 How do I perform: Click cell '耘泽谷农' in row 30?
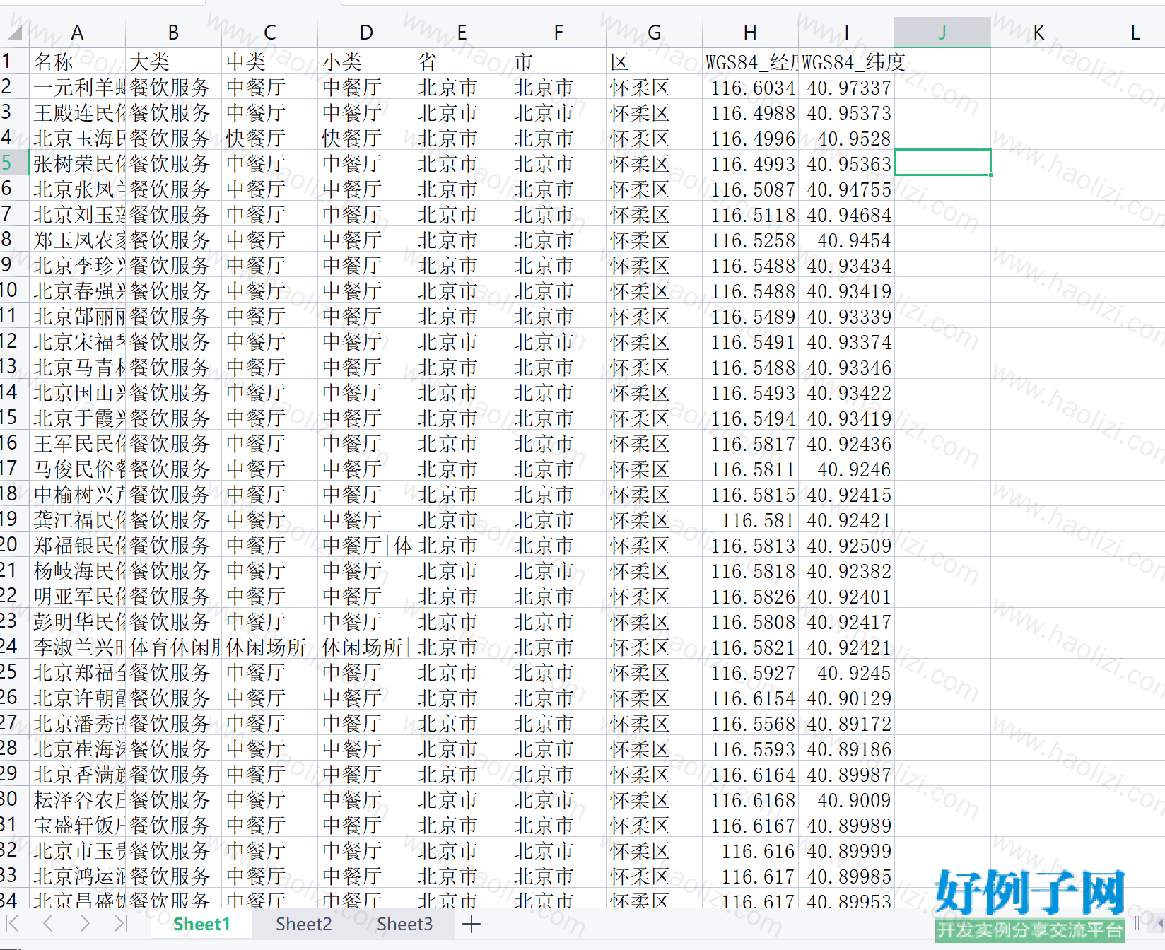(77, 799)
